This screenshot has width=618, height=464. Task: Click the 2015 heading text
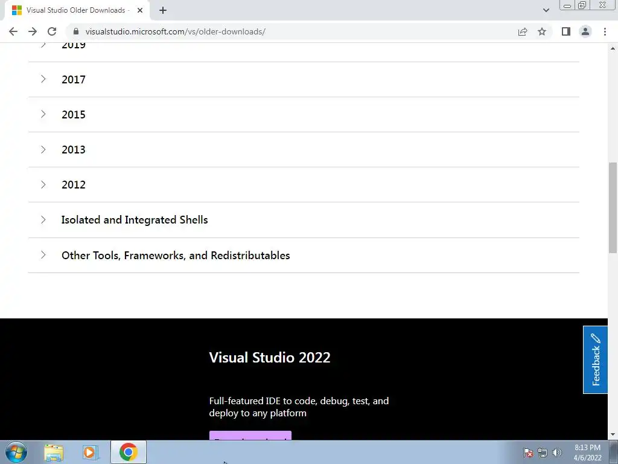(x=73, y=114)
